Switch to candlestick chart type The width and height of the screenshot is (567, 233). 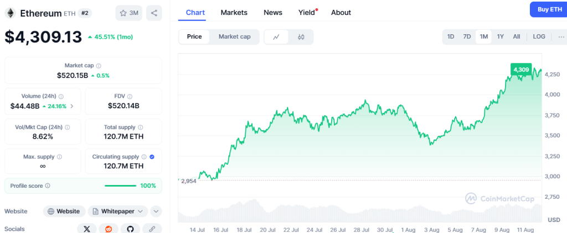[301, 37]
